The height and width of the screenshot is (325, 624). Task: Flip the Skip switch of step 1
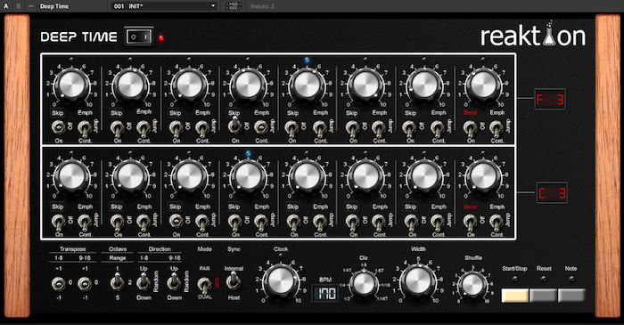(x=59, y=128)
